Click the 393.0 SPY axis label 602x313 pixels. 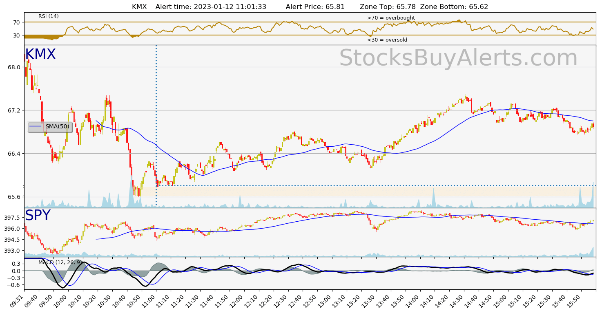(13, 251)
